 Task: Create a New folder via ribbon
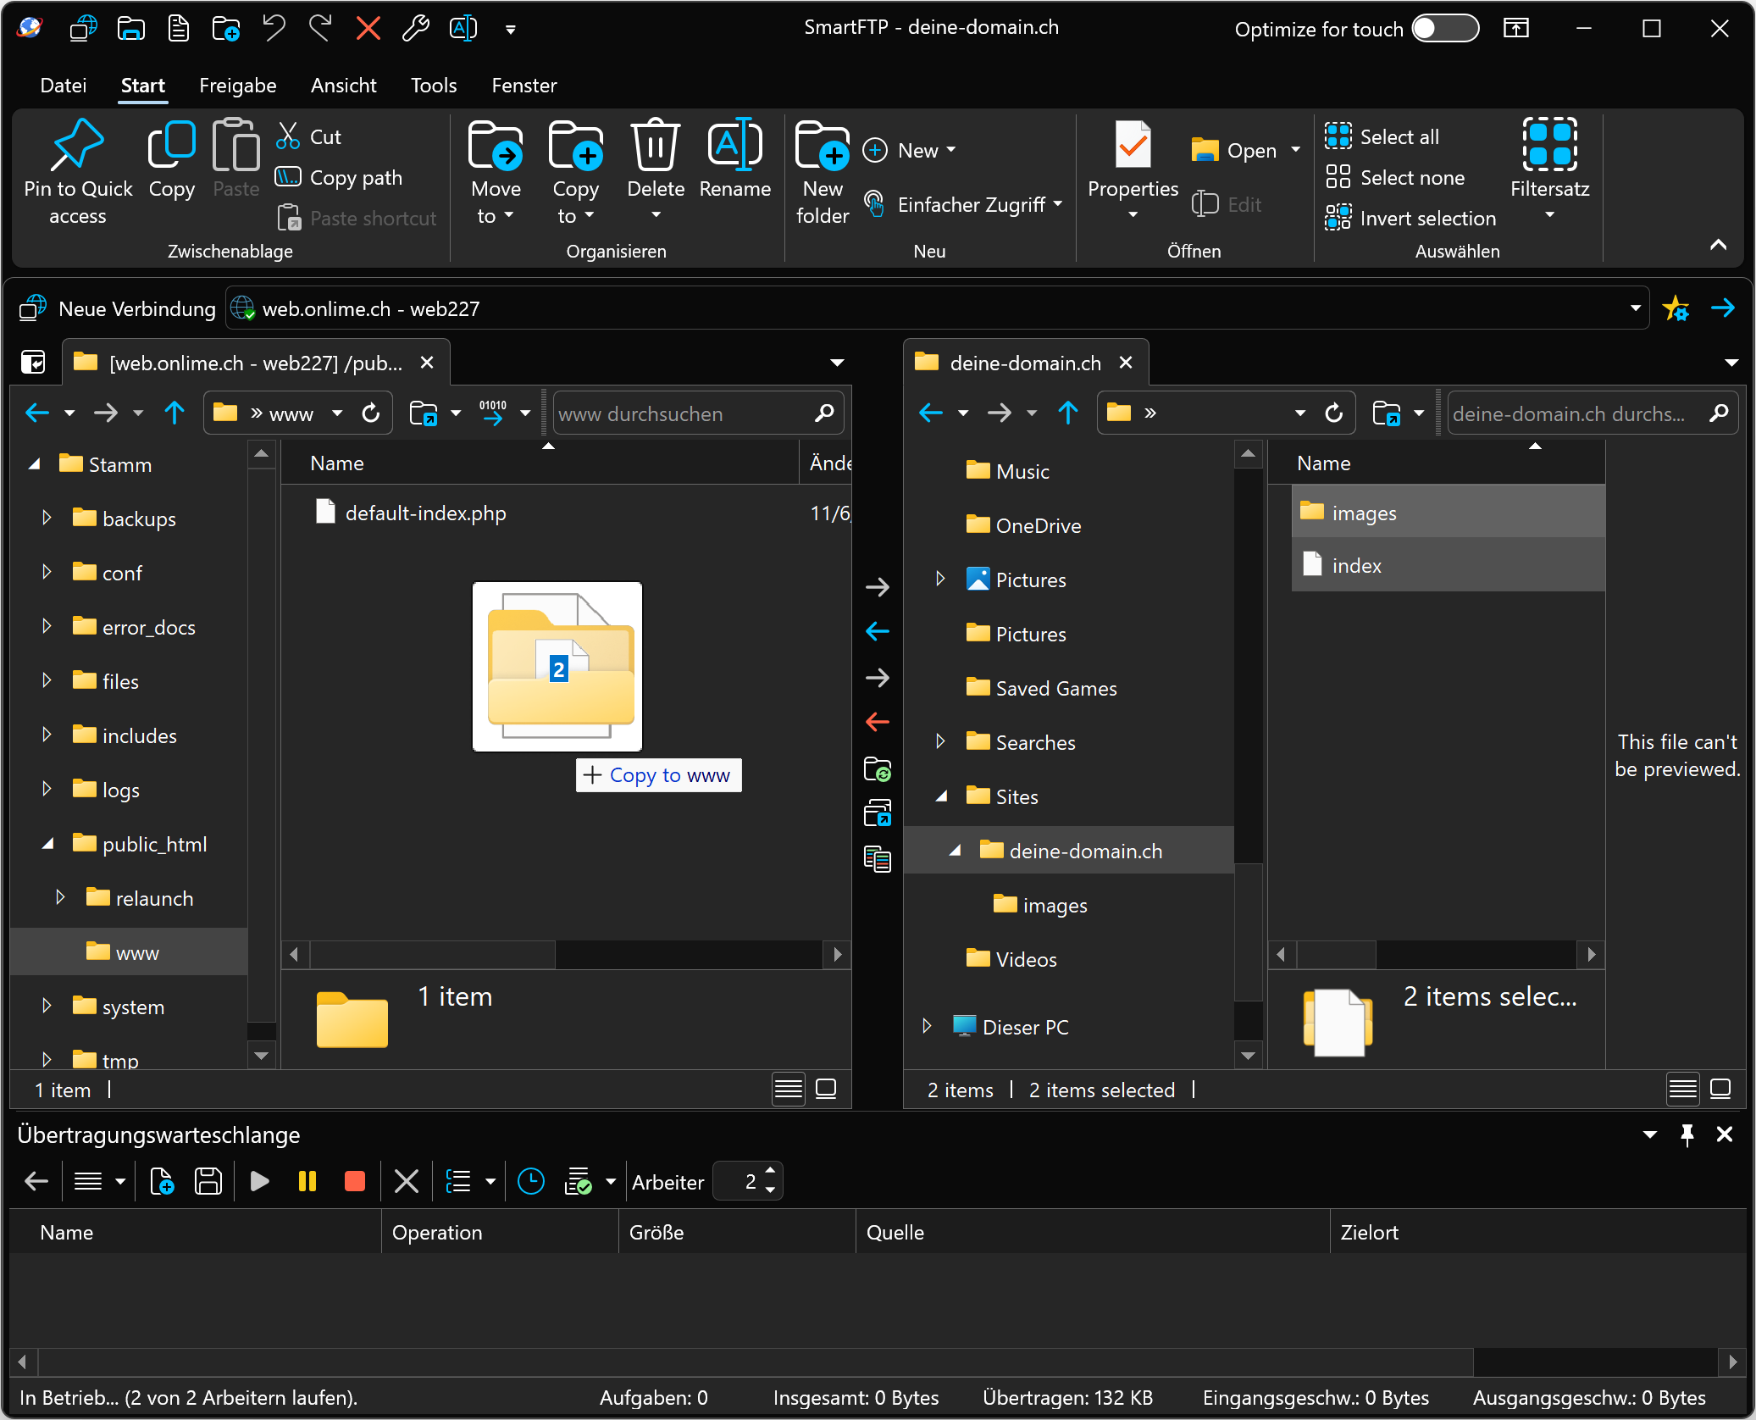822,173
